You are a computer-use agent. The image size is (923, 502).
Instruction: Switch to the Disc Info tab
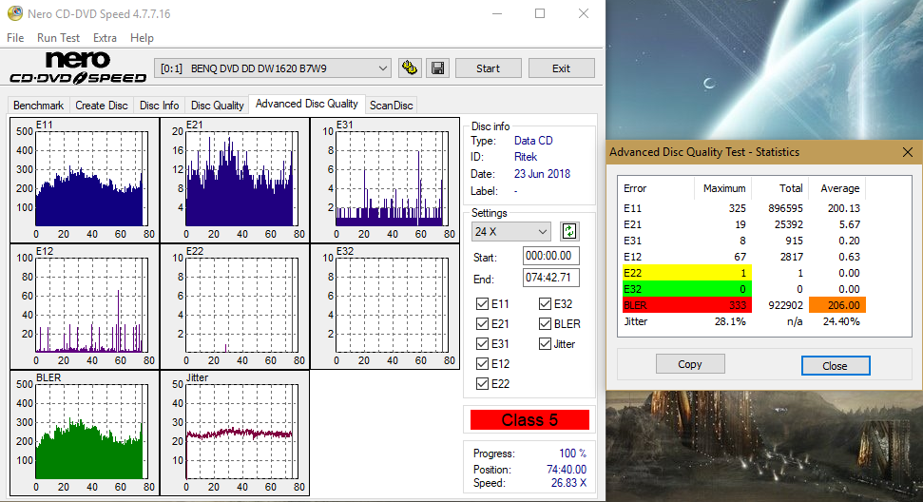[159, 106]
